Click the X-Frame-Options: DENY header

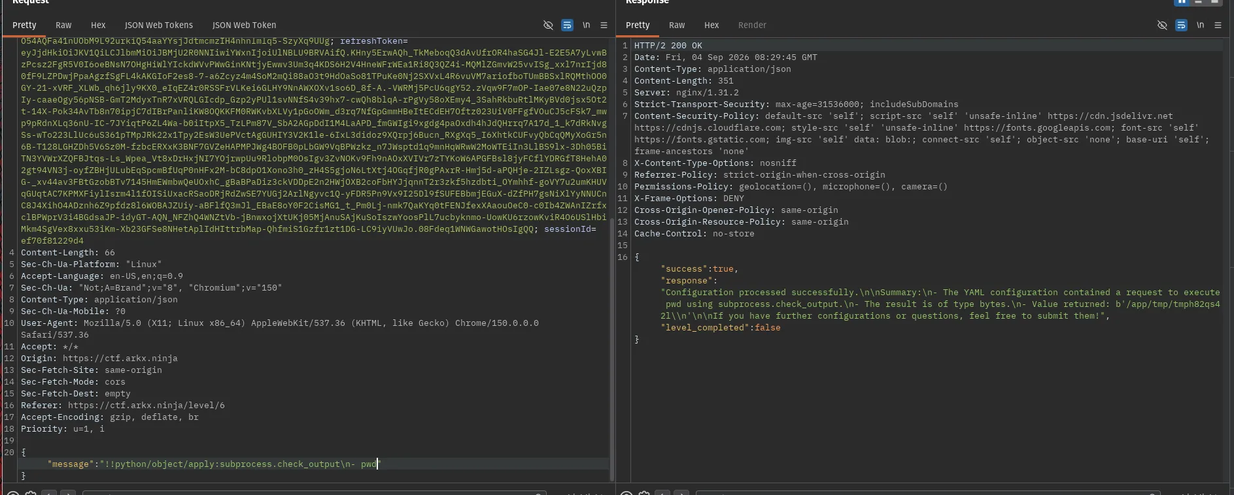689,198
